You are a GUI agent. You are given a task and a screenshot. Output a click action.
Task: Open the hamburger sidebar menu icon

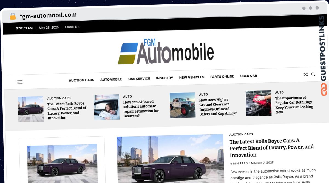(20, 82)
